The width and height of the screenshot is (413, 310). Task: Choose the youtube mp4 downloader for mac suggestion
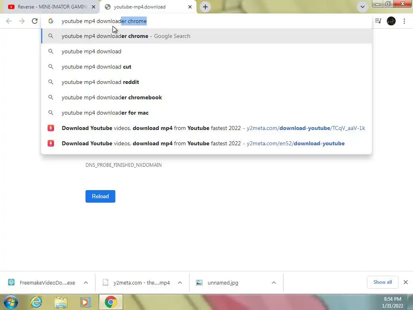(x=206, y=113)
